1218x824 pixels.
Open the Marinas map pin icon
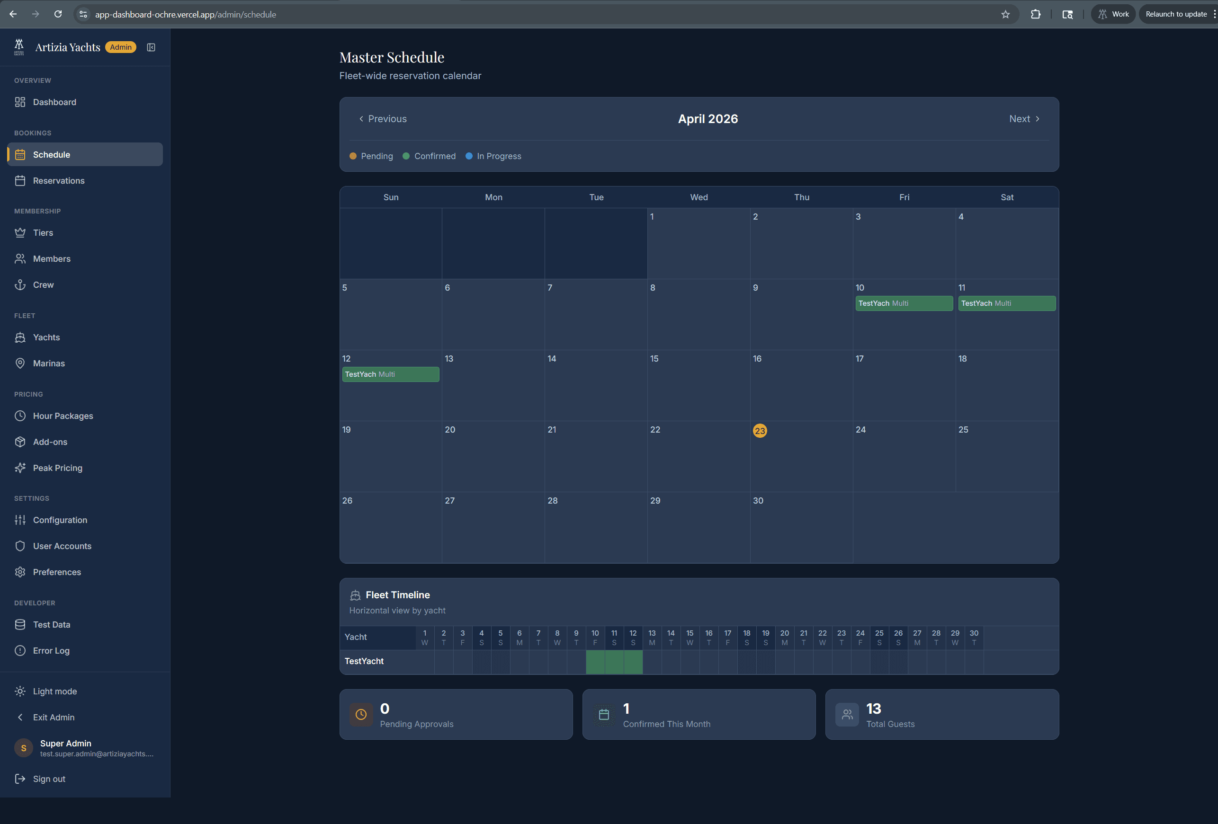[20, 363]
